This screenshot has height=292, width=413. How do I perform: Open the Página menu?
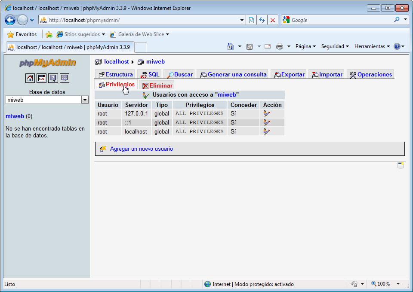click(x=305, y=46)
